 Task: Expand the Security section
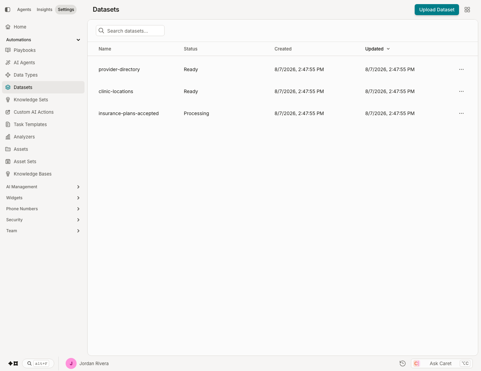[43, 220]
